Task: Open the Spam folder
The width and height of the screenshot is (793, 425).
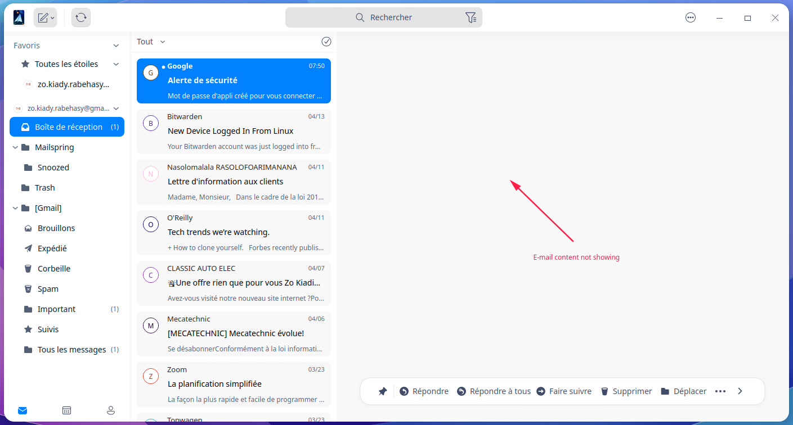Action: coord(67,289)
